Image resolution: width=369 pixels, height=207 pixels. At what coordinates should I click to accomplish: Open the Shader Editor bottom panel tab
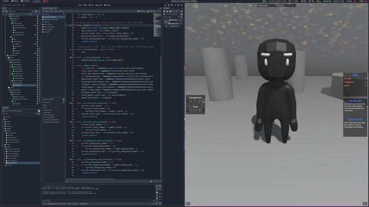[84, 204]
